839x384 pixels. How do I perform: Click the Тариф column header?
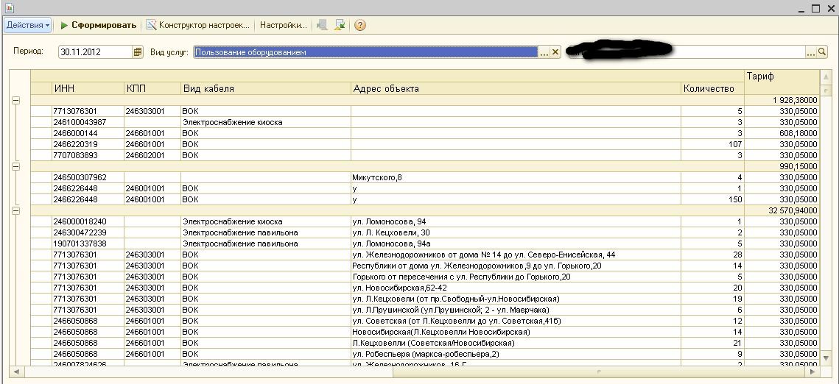[x=782, y=82]
